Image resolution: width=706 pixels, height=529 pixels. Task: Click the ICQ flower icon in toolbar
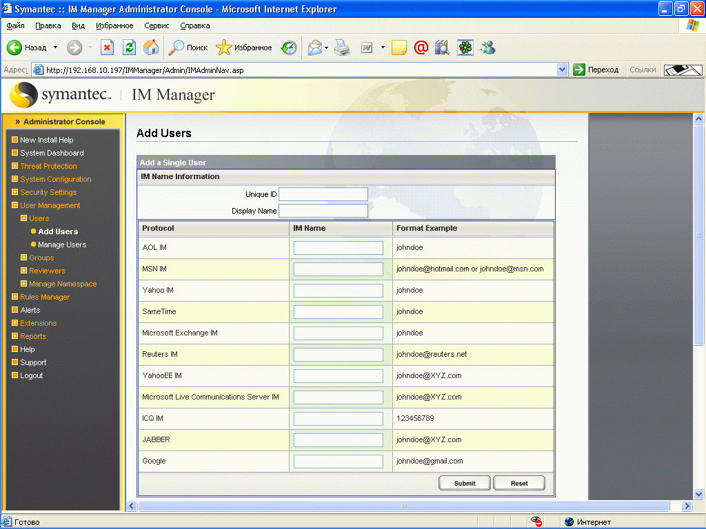click(x=465, y=48)
